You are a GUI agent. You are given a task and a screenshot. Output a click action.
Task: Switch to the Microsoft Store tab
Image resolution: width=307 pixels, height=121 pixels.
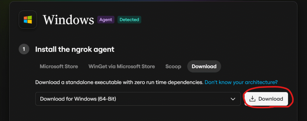(x=59, y=66)
